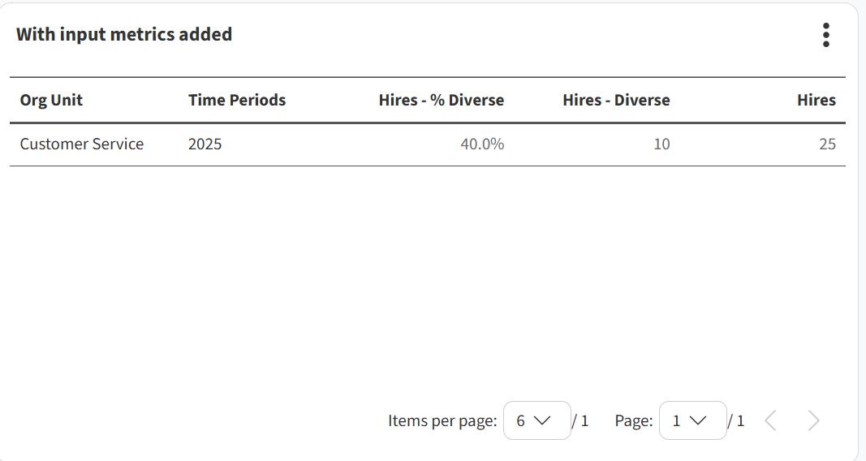Open the three-dot options menu
This screenshot has height=461, width=866.
825,35
